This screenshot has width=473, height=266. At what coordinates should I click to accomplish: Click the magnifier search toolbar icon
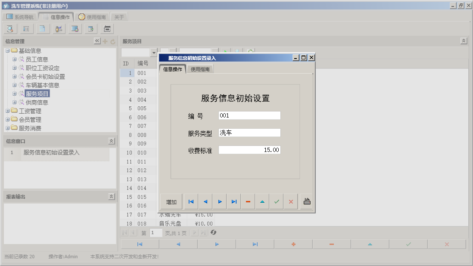pyautogui.click(x=10, y=29)
